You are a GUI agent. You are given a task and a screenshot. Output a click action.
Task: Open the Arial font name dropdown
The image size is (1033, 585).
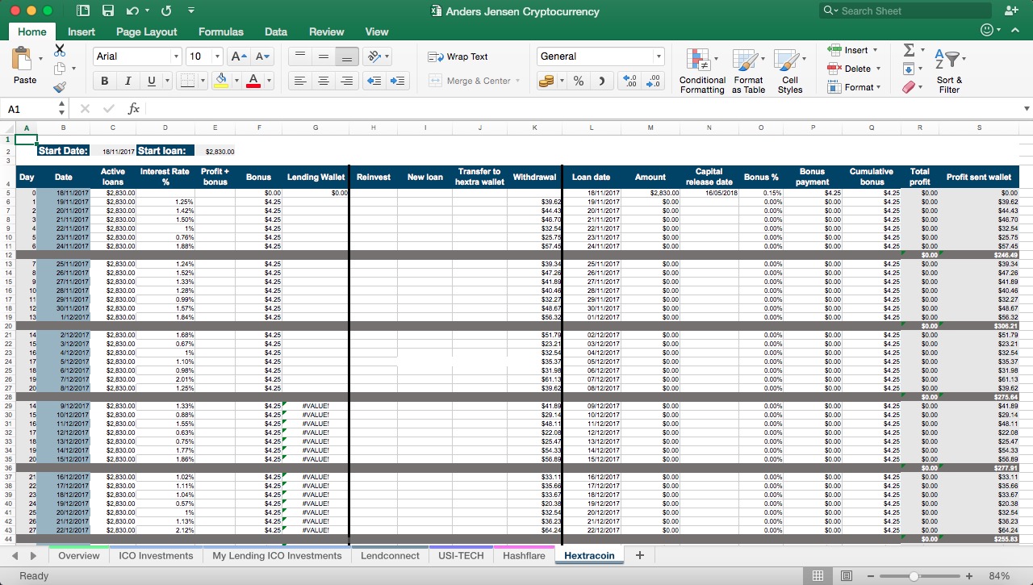point(175,56)
